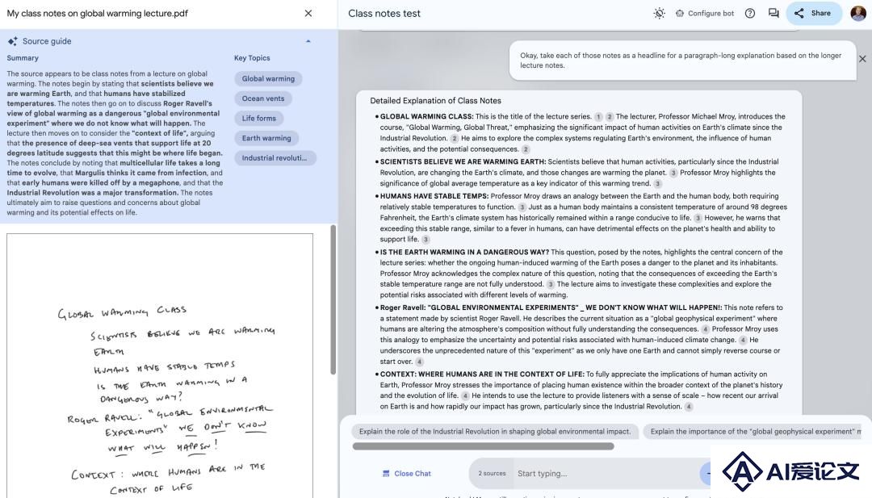Open the 2 sources selector

[492, 474]
